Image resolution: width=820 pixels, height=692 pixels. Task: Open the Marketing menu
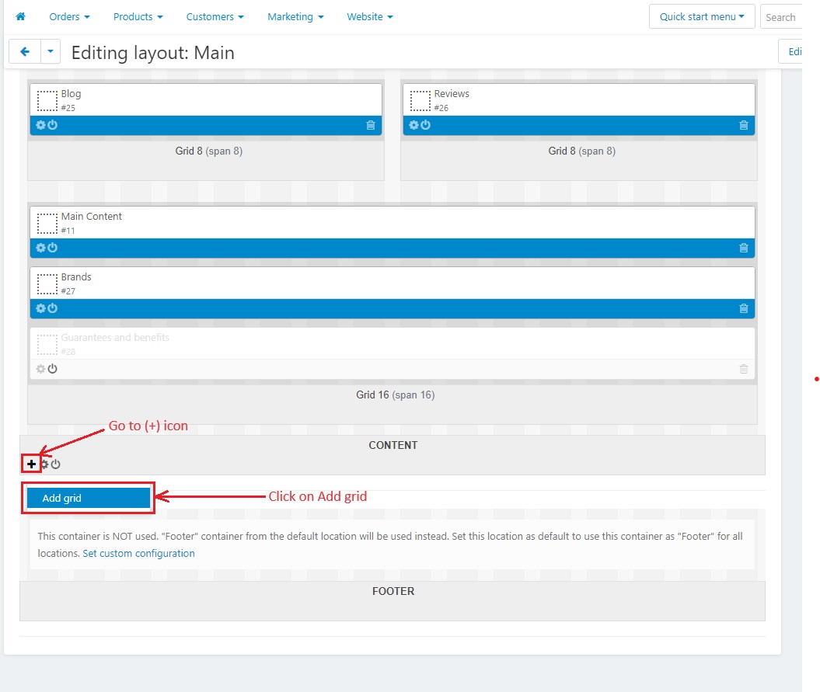point(295,17)
